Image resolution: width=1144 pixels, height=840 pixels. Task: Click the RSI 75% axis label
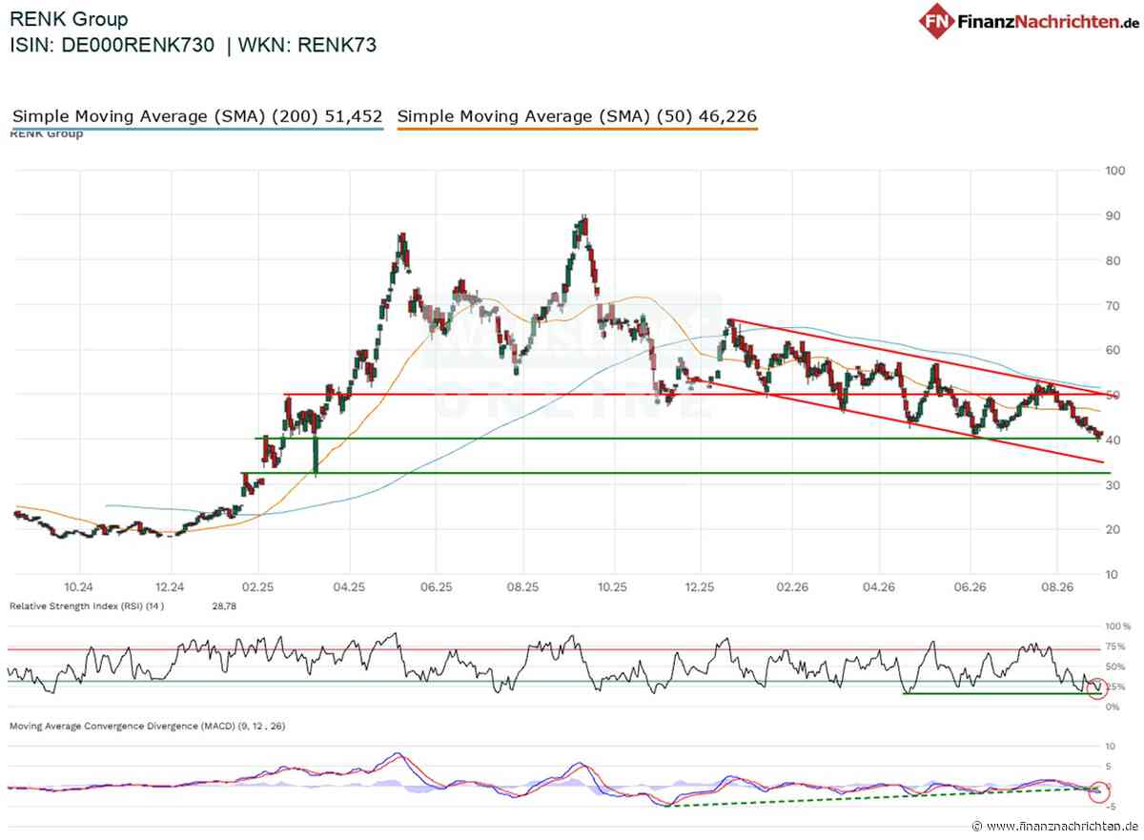click(x=1114, y=646)
